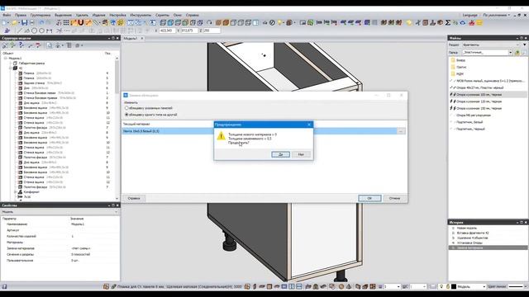Open the Файл menu

coord(7,15)
